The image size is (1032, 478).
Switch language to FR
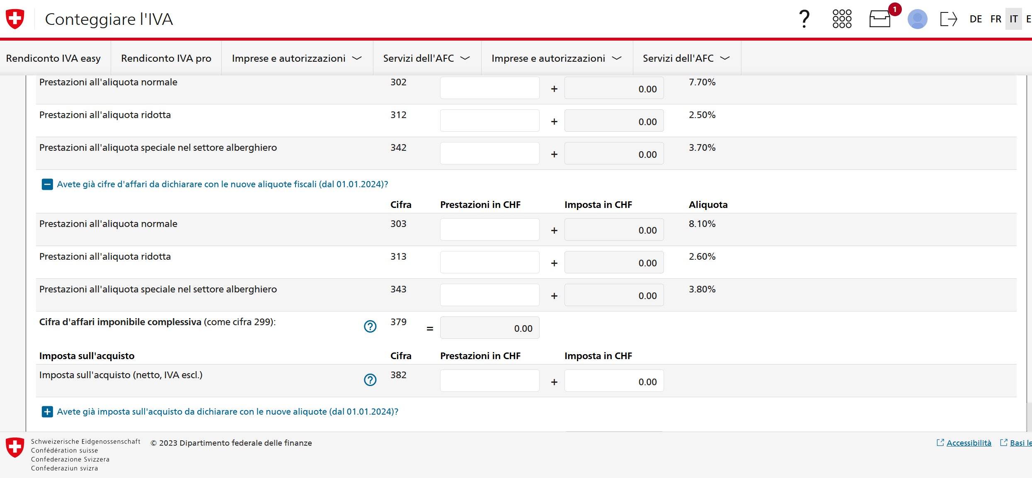click(996, 19)
